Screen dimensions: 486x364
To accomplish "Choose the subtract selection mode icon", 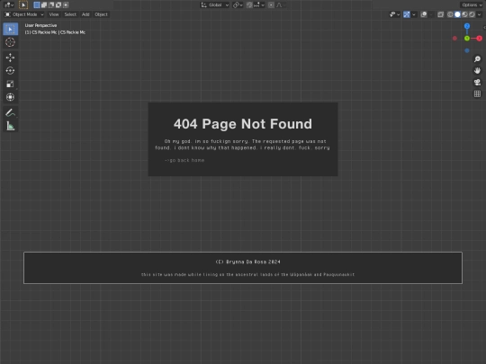I will click(51, 5).
